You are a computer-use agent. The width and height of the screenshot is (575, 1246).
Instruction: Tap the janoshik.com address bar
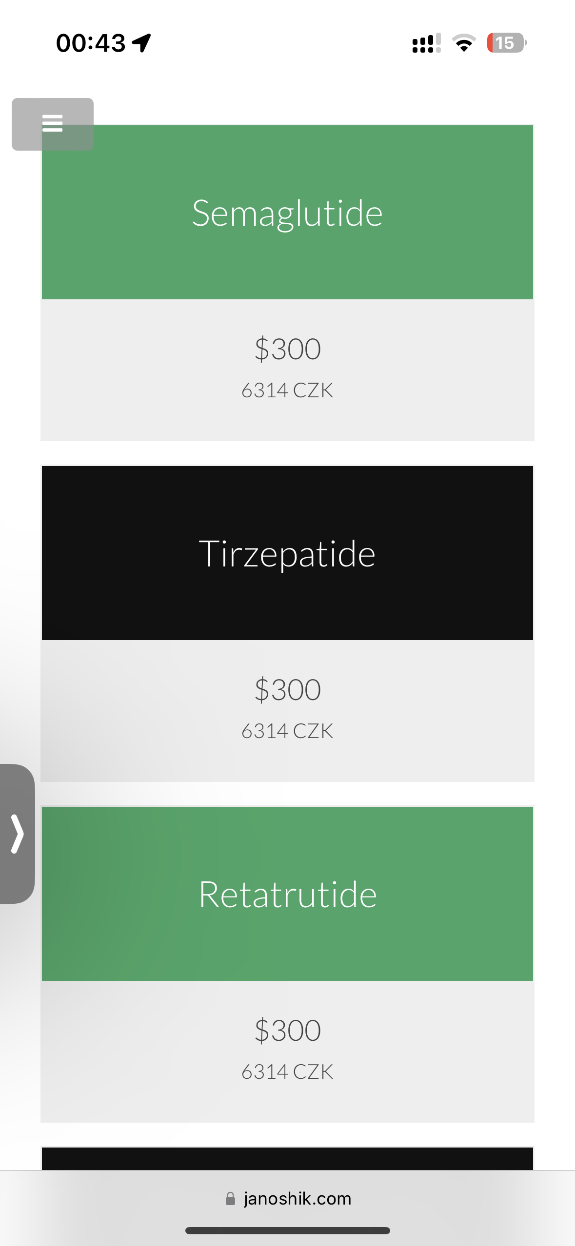tap(297, 1199)
